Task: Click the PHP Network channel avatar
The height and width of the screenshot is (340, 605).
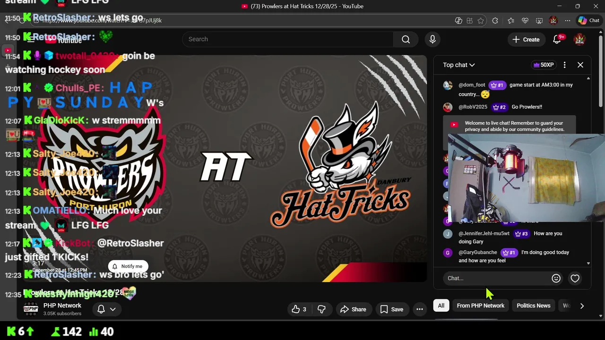Action: click(31, 309)
